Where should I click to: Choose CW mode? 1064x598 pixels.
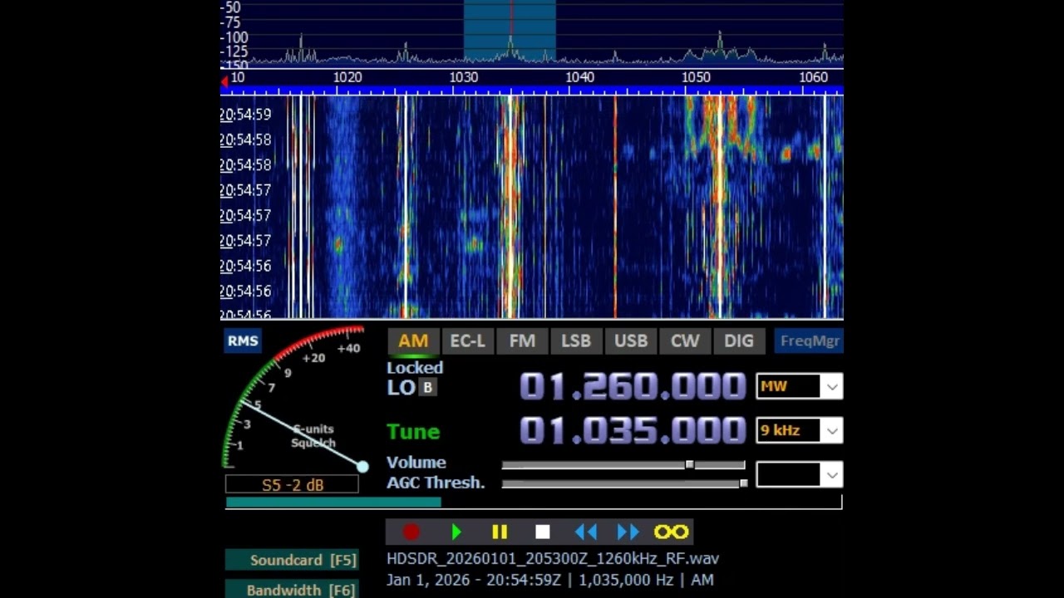point(685,341)
